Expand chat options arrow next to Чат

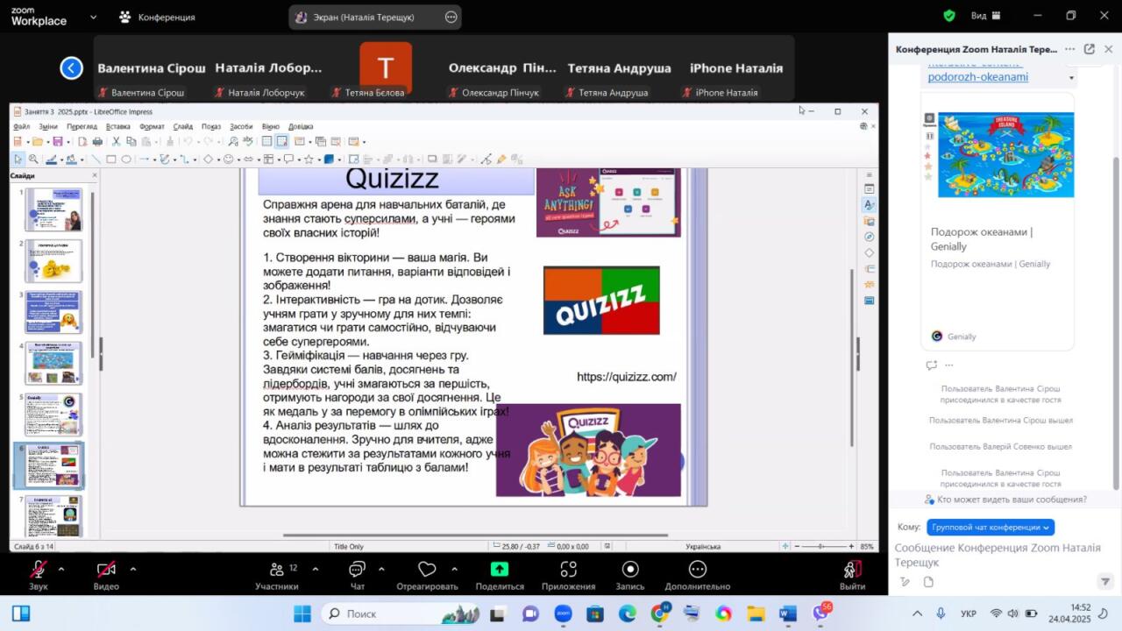pyautogui.click(x=380, y=569)
